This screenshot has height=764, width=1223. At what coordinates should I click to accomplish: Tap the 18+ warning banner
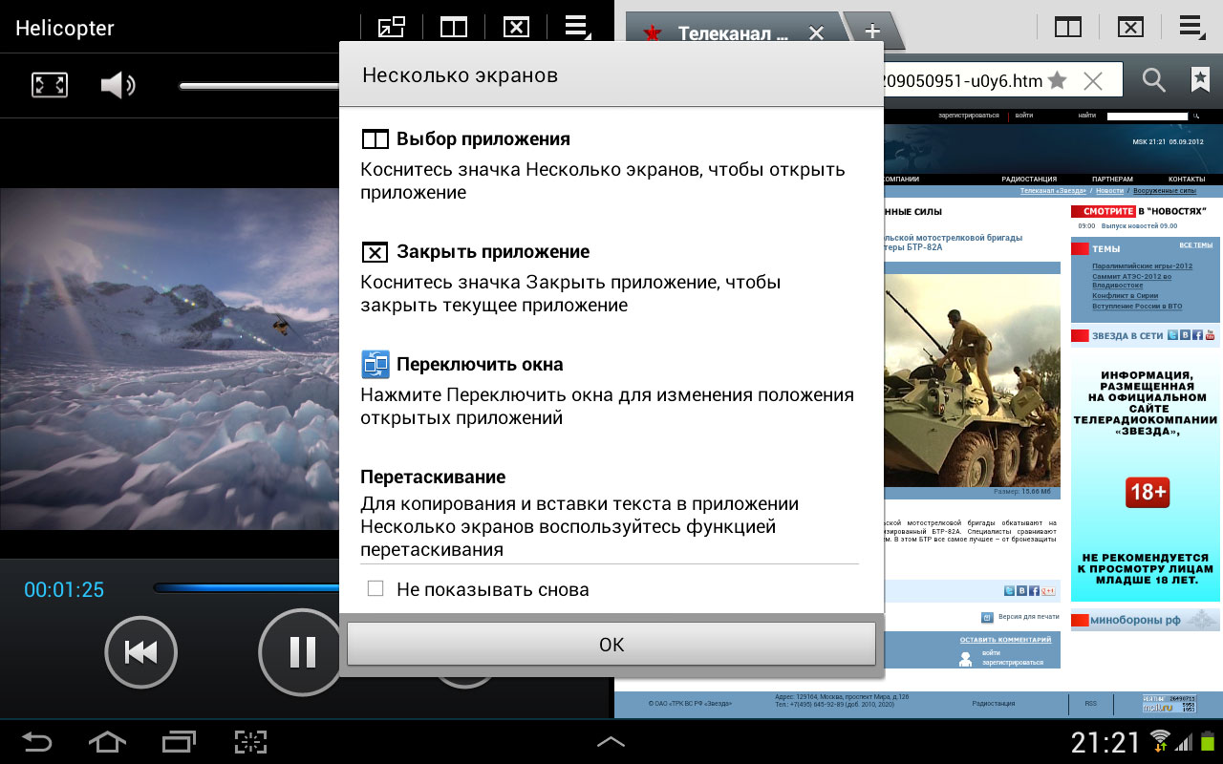click(1148, 493)
